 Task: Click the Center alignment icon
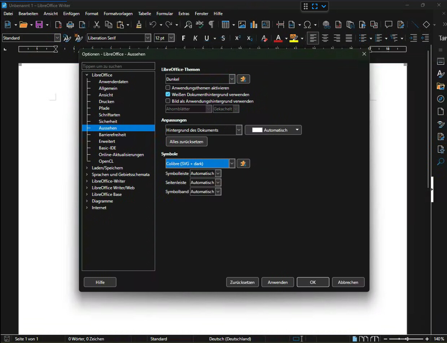click(x=325, y=38)
